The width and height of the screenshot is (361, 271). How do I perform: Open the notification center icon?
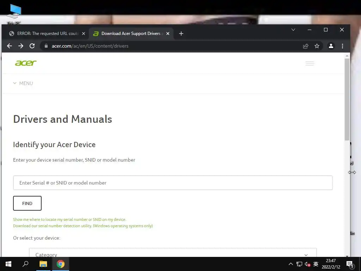click(x=350, y=264)
